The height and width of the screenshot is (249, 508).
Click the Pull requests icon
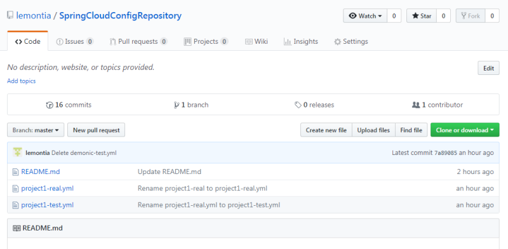pyautogui.click(x=112, y=41)
